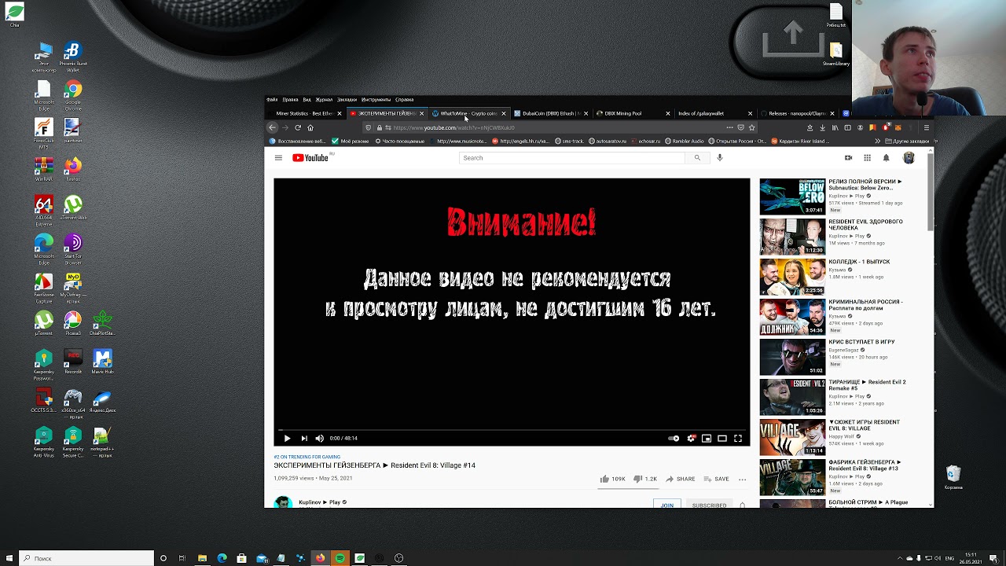Image resolution: width=1006 pixels, height=566 pixels.
Task: Open YouTube notifications bell
Action: 886,158
